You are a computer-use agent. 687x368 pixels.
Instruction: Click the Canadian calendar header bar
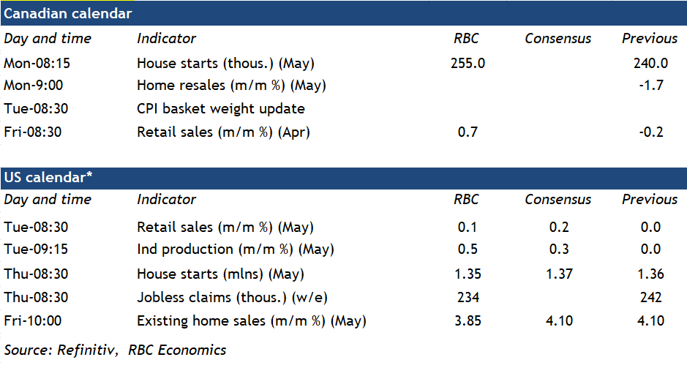click(x=343, y=13)
